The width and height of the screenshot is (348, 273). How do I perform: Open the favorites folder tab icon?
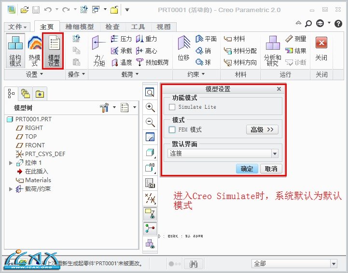tap(40, 94)
